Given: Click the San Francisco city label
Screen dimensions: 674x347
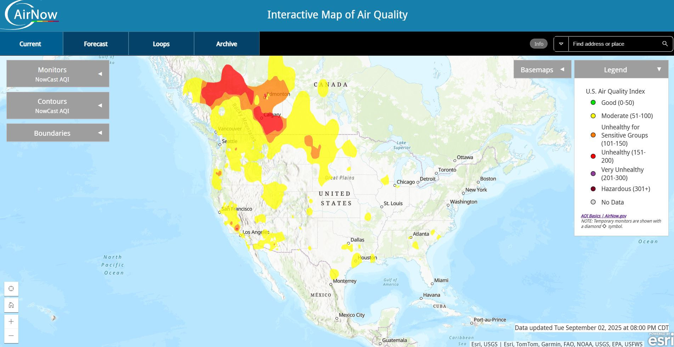Looking at the screenshot, I should (x=237, y=209).
